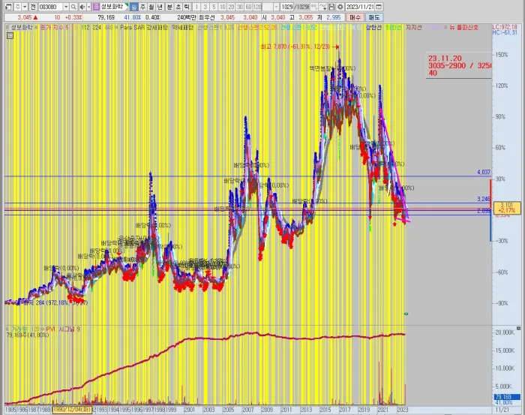Click the 하한선 legend label
Screen dimensions: 525x415
[394, 28]
